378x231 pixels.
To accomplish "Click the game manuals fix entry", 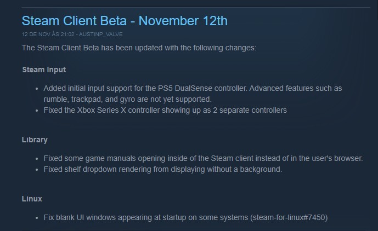I will click(203, 158).
